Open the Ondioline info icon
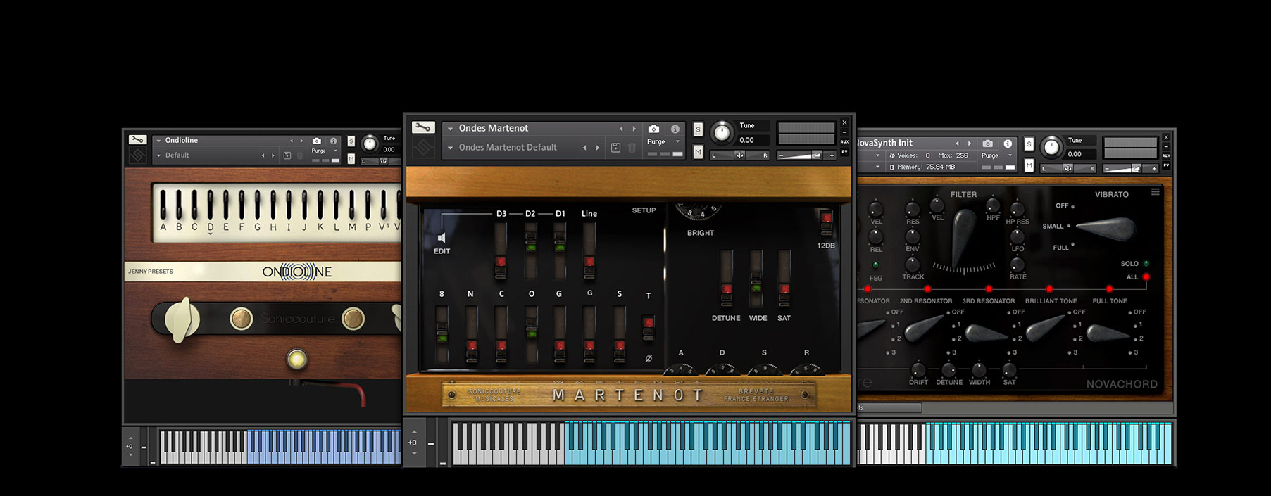This screenshot has width=1271, height=496. pyautogui.click(x=333, y=141)
